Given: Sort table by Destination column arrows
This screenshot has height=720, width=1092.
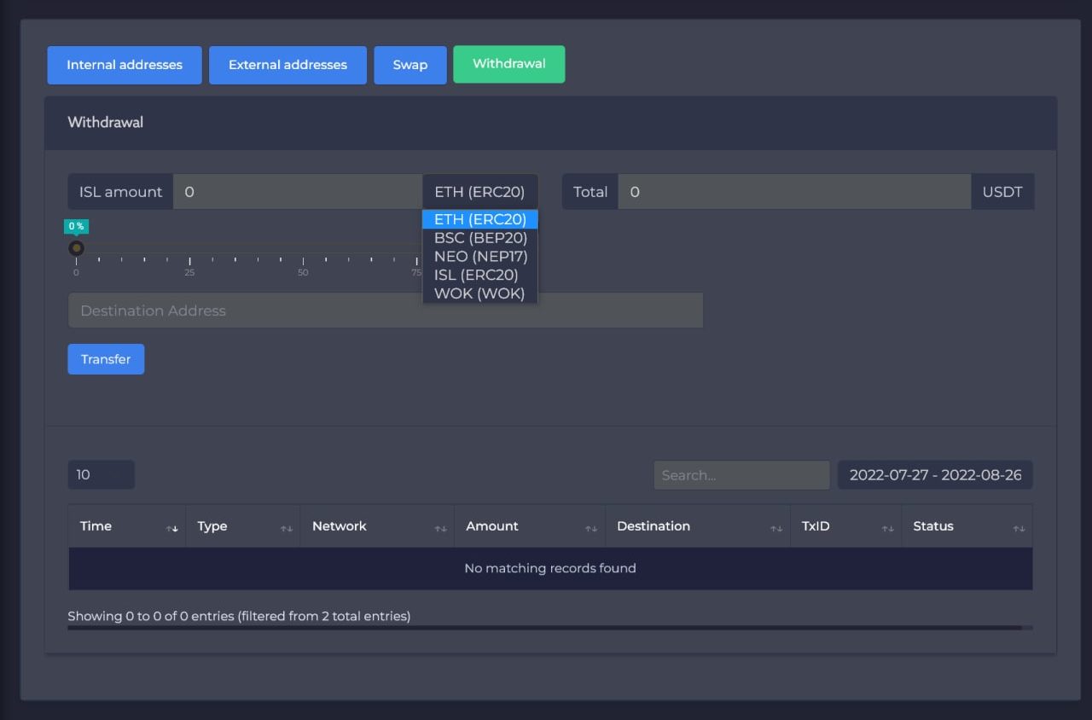Looking at the screenshot, I should click(775, 528).
